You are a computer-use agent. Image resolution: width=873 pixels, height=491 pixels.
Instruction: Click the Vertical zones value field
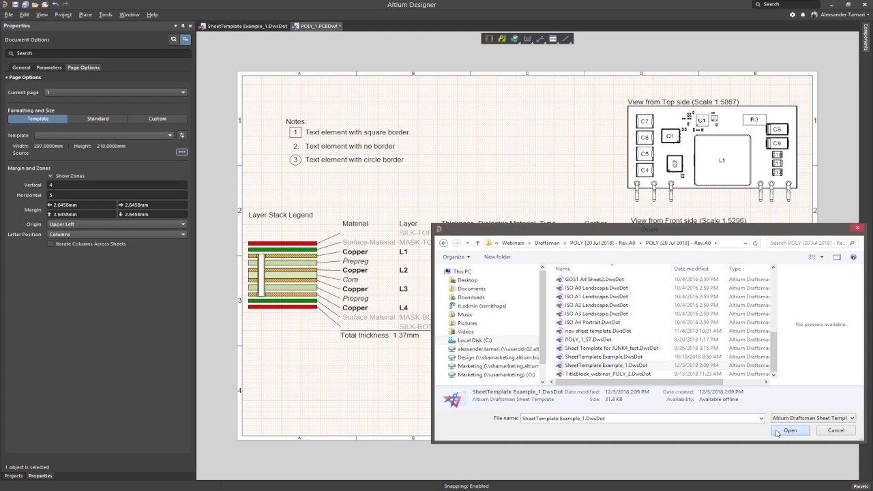117,185
